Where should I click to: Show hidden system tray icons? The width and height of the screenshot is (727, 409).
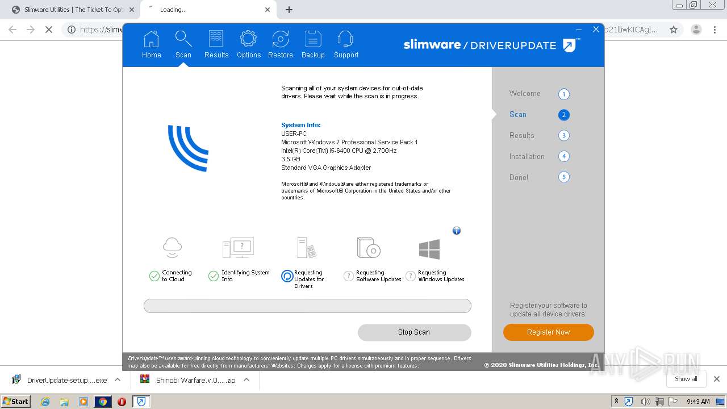(x=616, y=402)
